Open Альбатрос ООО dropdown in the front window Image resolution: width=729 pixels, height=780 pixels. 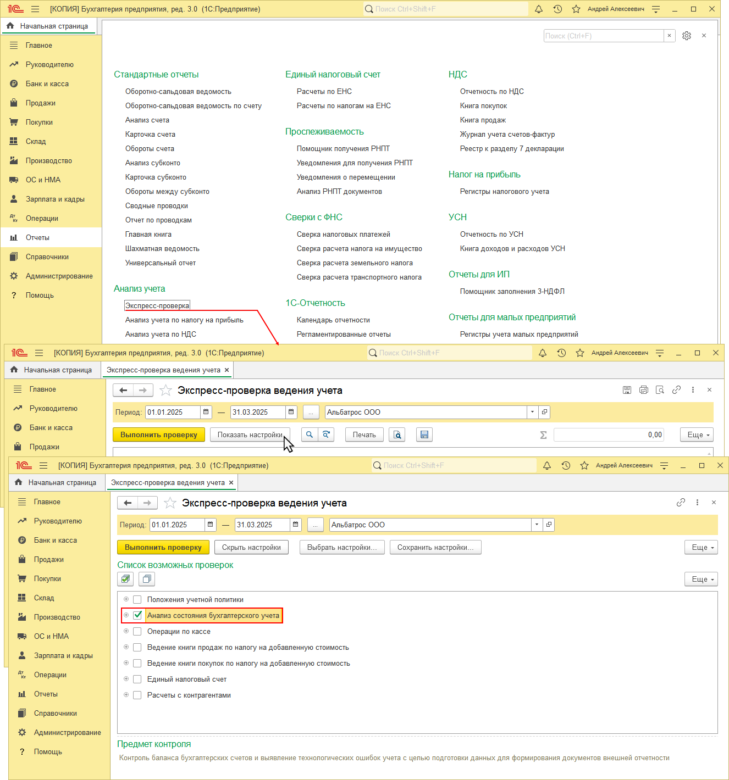tap(537, 525)
